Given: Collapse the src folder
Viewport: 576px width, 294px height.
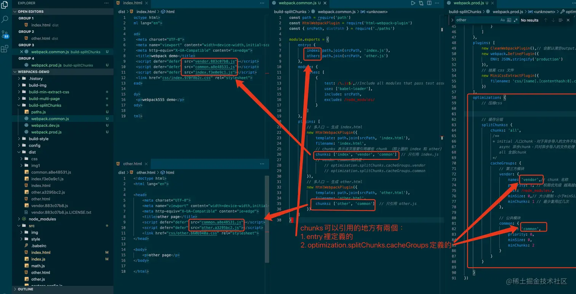Looking at the screenshot, I should tap(63, 226).
